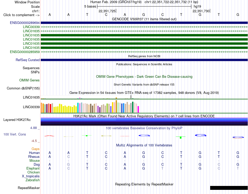Click the '5 bases' scale label
The width and height of the screenshot is (248, 194).
pyautogui.click(x=90, y=7)
